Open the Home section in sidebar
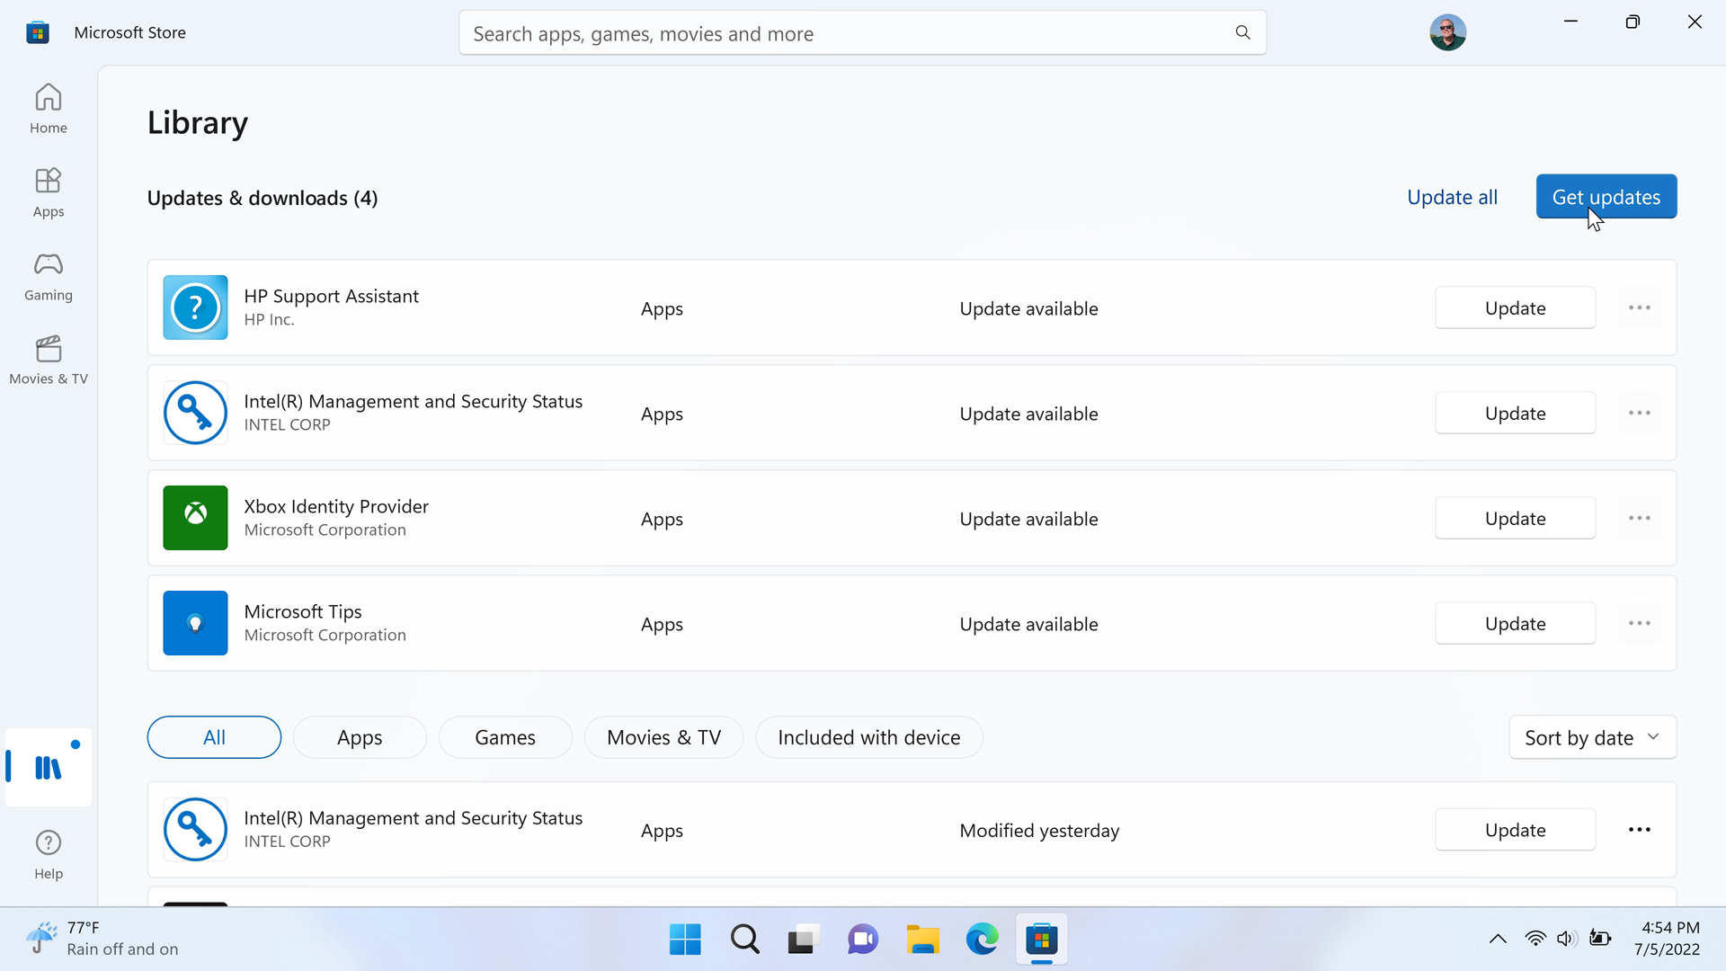 coord(49,109)
